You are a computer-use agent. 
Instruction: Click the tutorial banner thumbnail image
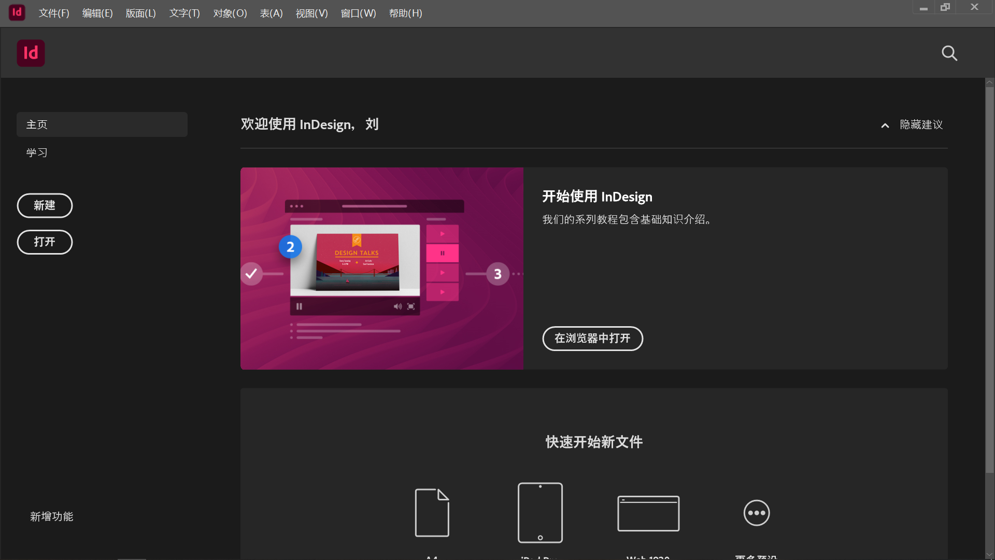[x=382, y=269]
